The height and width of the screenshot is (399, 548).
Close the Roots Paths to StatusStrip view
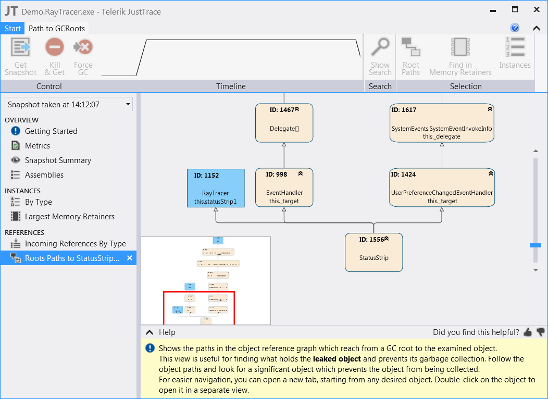point(130,258)
